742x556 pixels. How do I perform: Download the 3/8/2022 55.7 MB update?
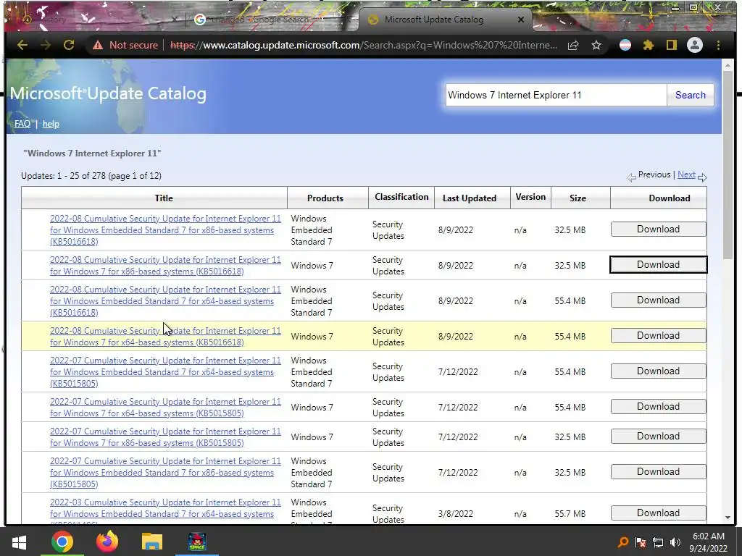click(658, 513)
